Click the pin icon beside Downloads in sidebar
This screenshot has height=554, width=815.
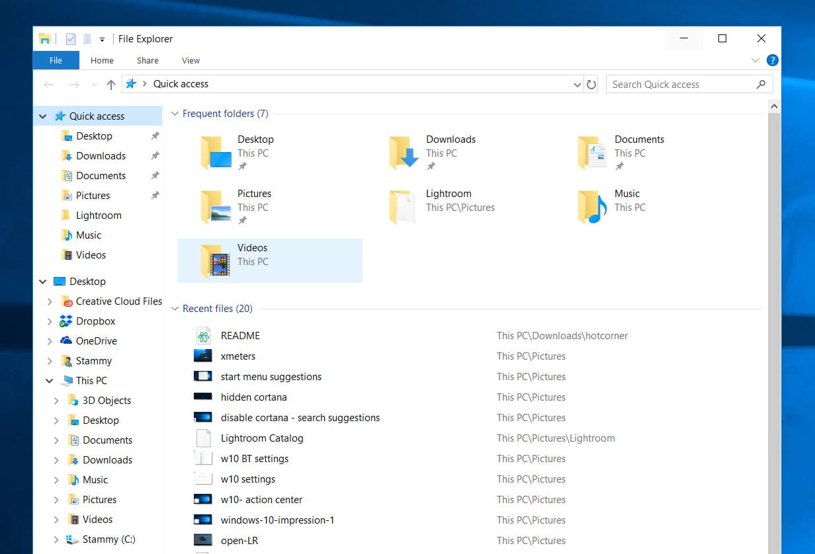click(155, 156)
